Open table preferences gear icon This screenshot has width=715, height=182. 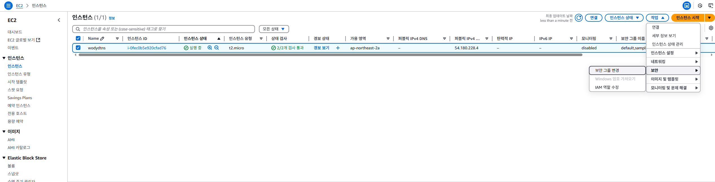pyautogui.click(x=711, y=28)
